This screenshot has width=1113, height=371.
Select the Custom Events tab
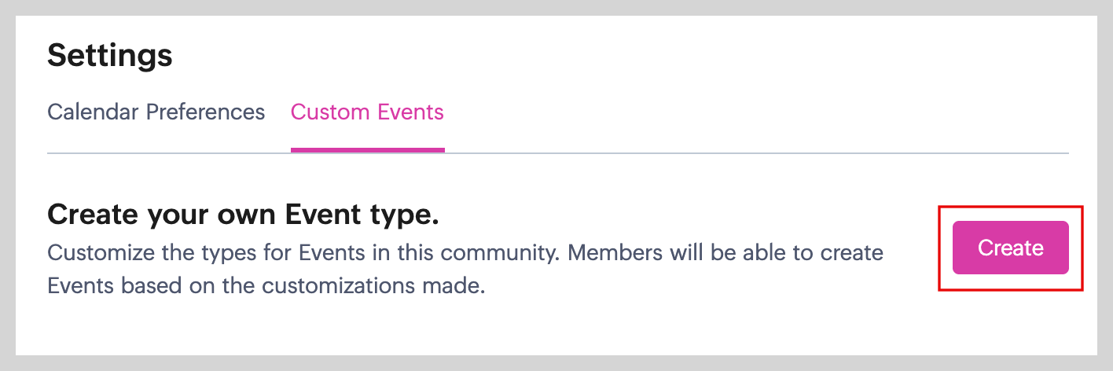tap(367, 112)
